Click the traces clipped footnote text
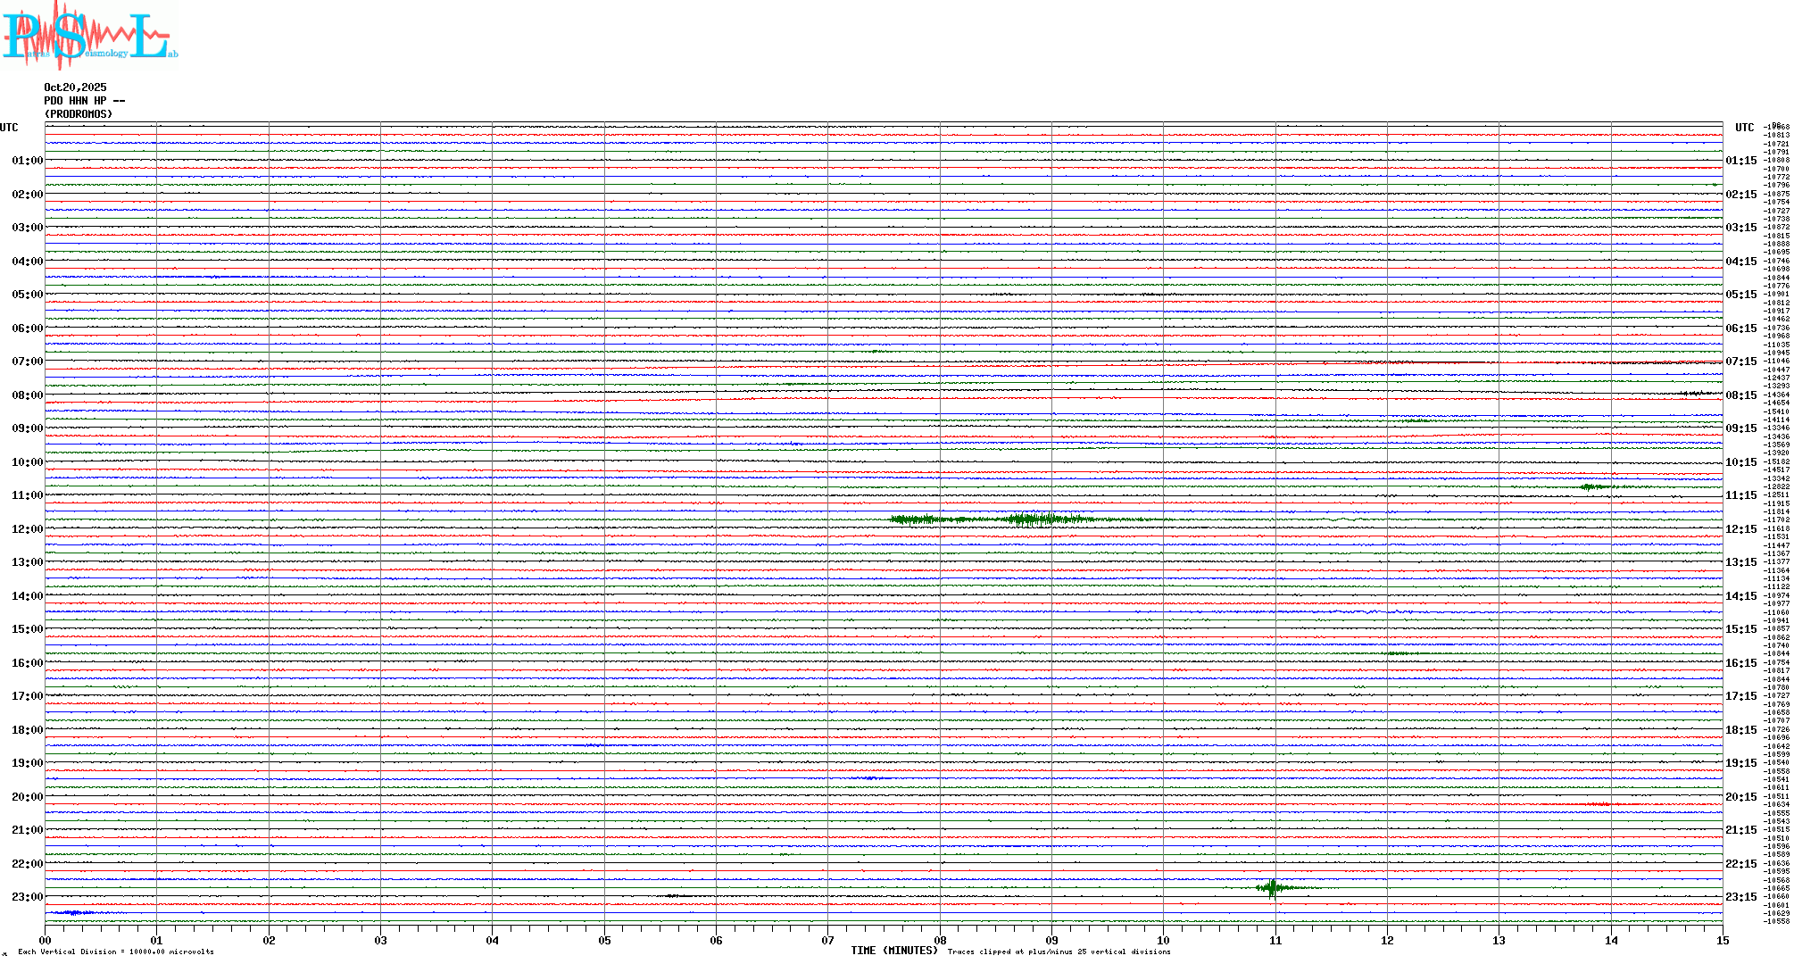 pyautogui.click(x=1059, y=952)
